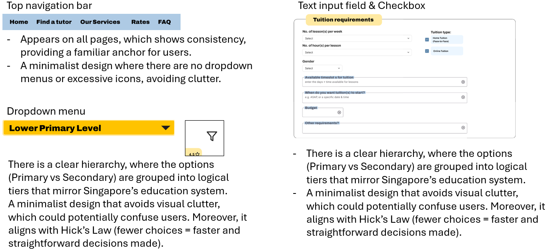Click the clear icon in Budget field
This screenshot has width=551, height=252.
(339, 113)
